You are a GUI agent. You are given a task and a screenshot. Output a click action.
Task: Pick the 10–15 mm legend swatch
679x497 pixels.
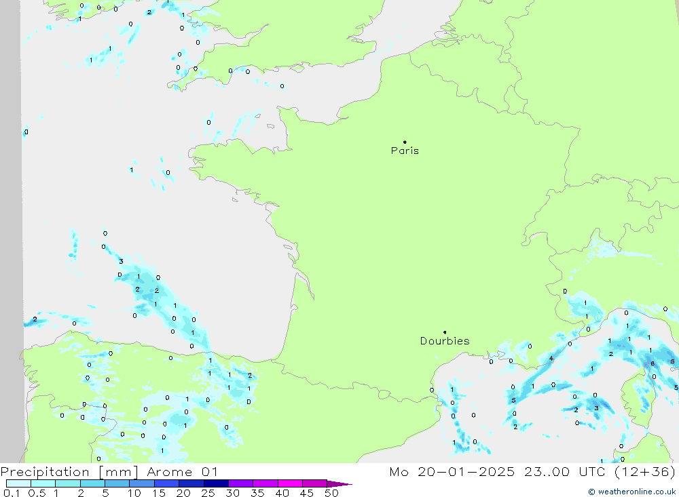[x=142, y=483]
